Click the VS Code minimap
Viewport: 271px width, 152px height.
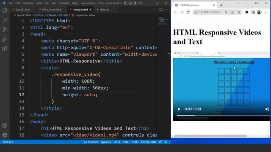coord(163,22)
